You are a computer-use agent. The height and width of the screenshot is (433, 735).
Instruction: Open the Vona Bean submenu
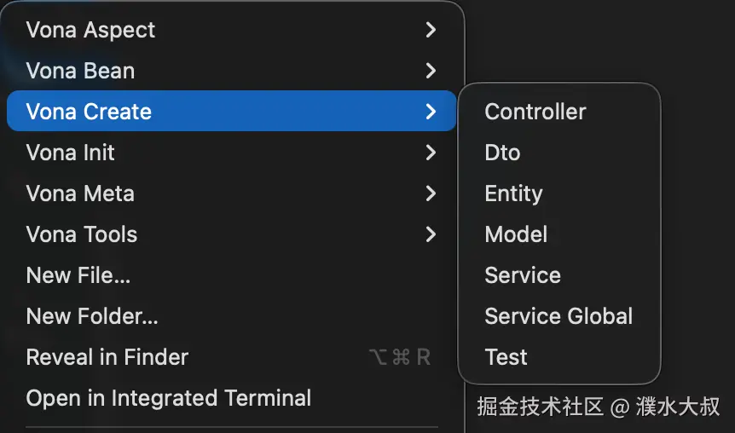click(80, 71)
